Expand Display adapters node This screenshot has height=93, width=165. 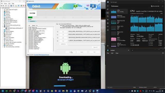coord(3,19)
